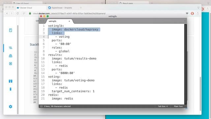Change Tab Size: 4 setting in status bar
The image size is (211, 119).
point(163,106)
